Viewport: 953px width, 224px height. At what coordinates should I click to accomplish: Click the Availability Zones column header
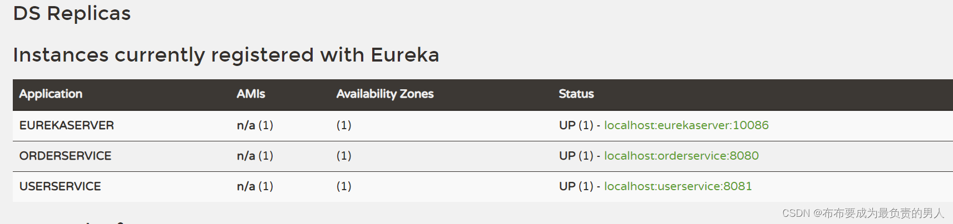(385, 94)
